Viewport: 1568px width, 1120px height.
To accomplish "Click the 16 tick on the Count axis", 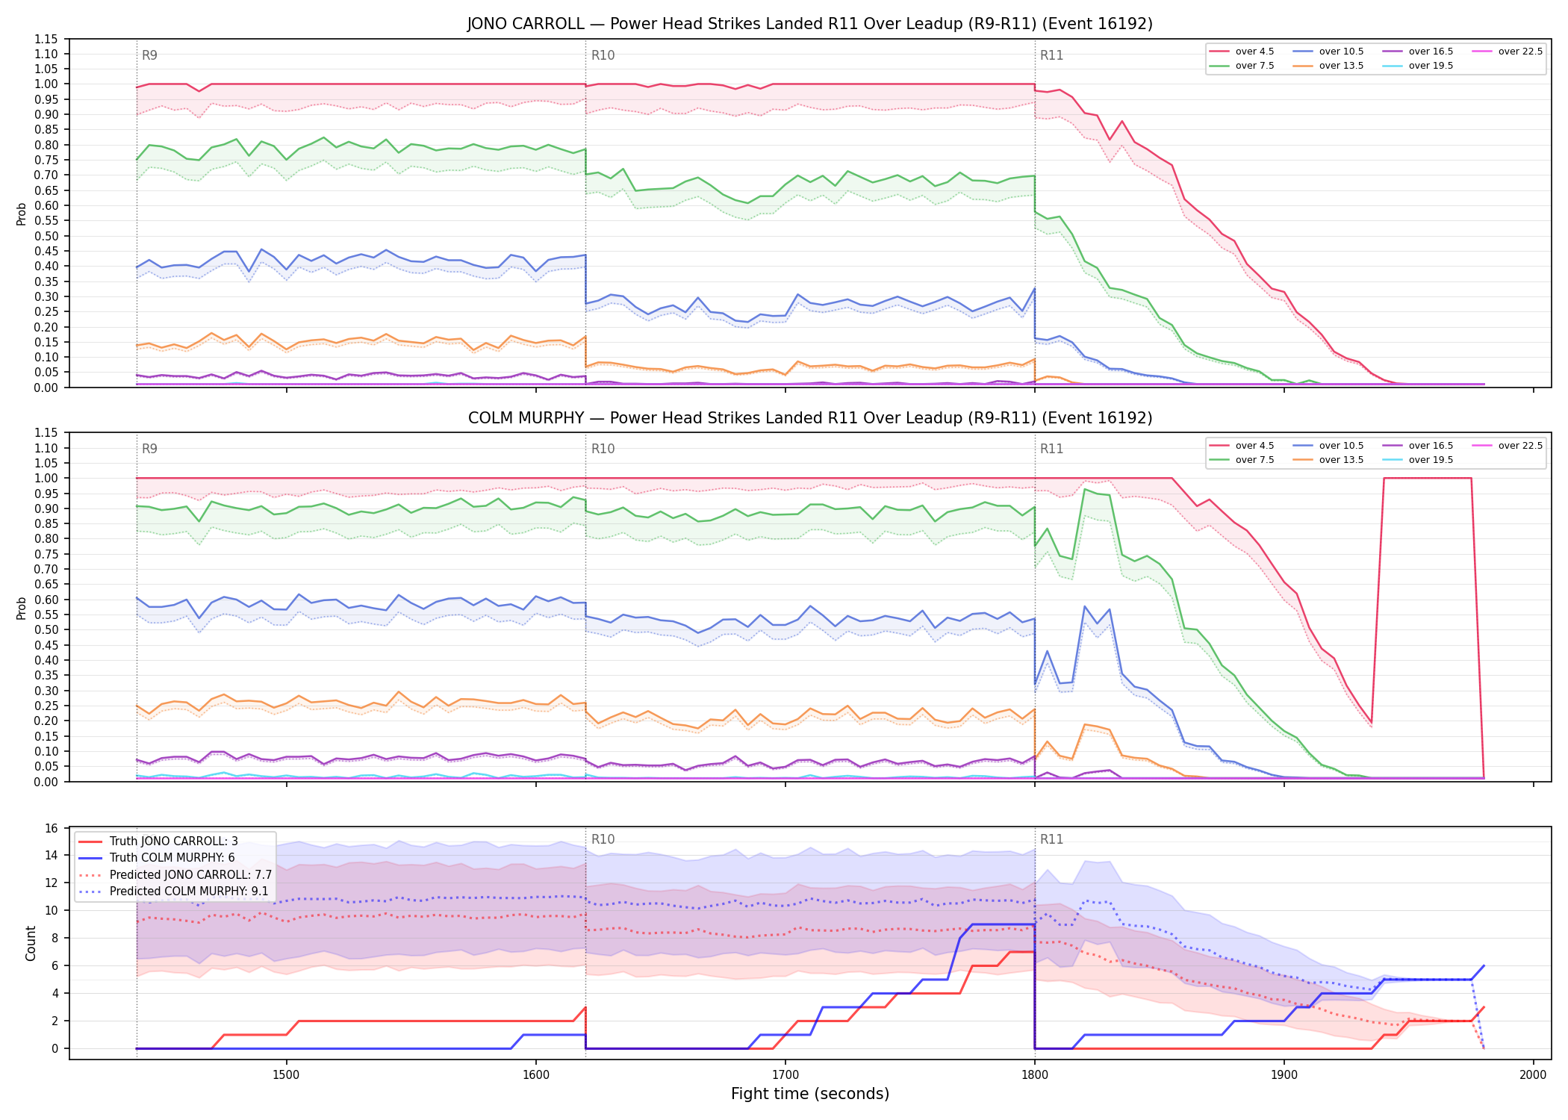I will [x=51, y=828].
